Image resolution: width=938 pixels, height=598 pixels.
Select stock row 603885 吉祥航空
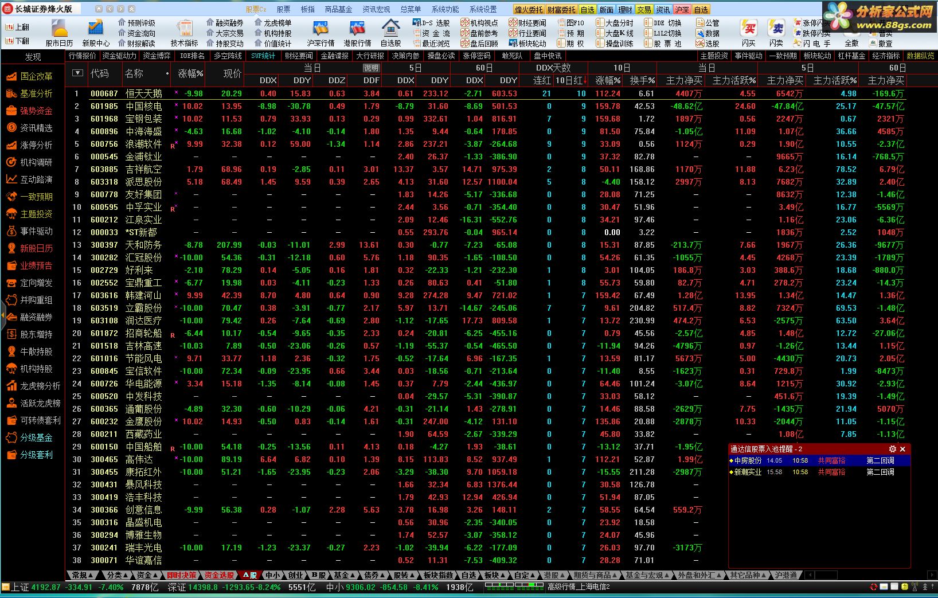[x=487, y=169]
